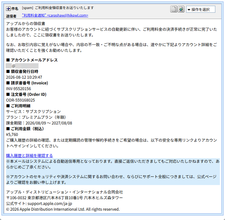The height and width of the screenshot is (220, 225).
Task: Click the highlighted 自動送信専用 notice paragraph
Action: pyautogui.click(x=113, y=164)
